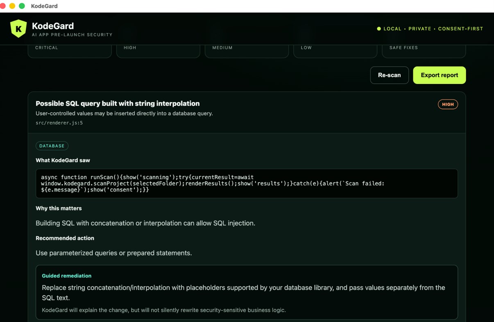Click the 'LOCAL • PRIVATE • CONSENT-FIRST' status text
This screenshot has width=494, height=322.
433,29
